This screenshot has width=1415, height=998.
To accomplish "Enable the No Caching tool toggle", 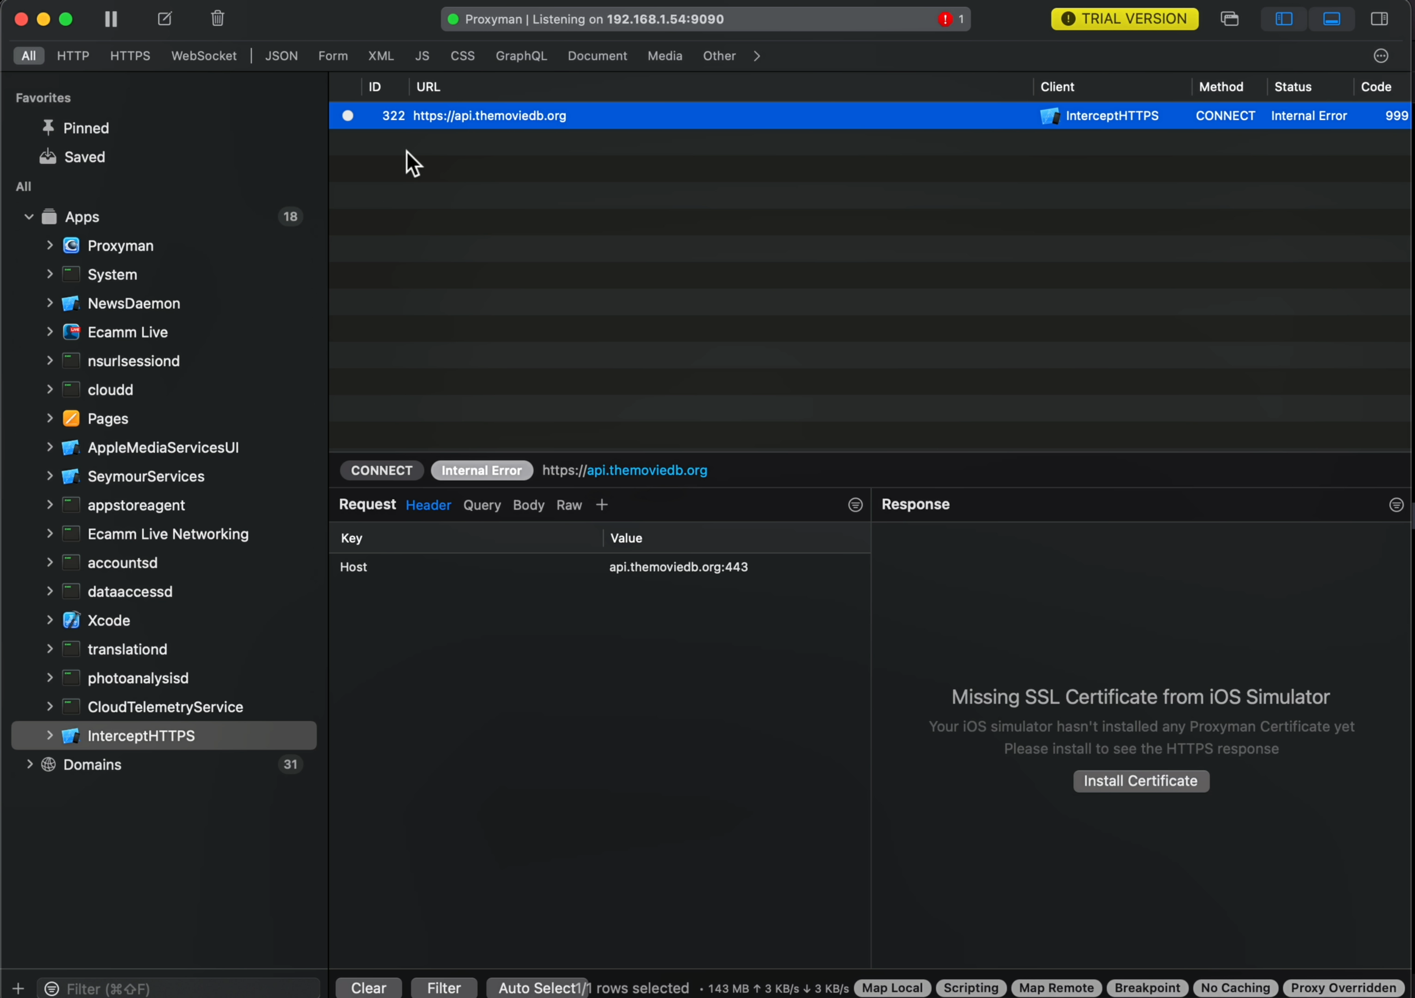I will click(x=1234, y=987).
